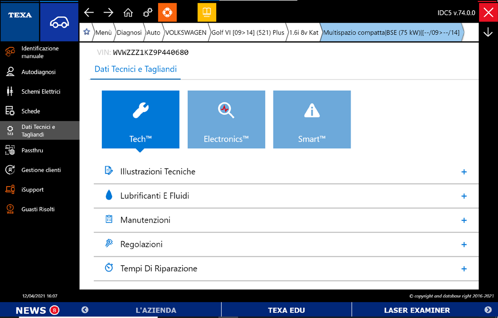Image resolution: width=498 pixels, height=318 pixels.
Task: Click the Manutenzioni checklist icon
Action: pyautogui.click(x=109, y=219)
